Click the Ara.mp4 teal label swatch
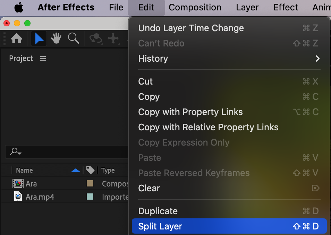 [x=90, y=197]
